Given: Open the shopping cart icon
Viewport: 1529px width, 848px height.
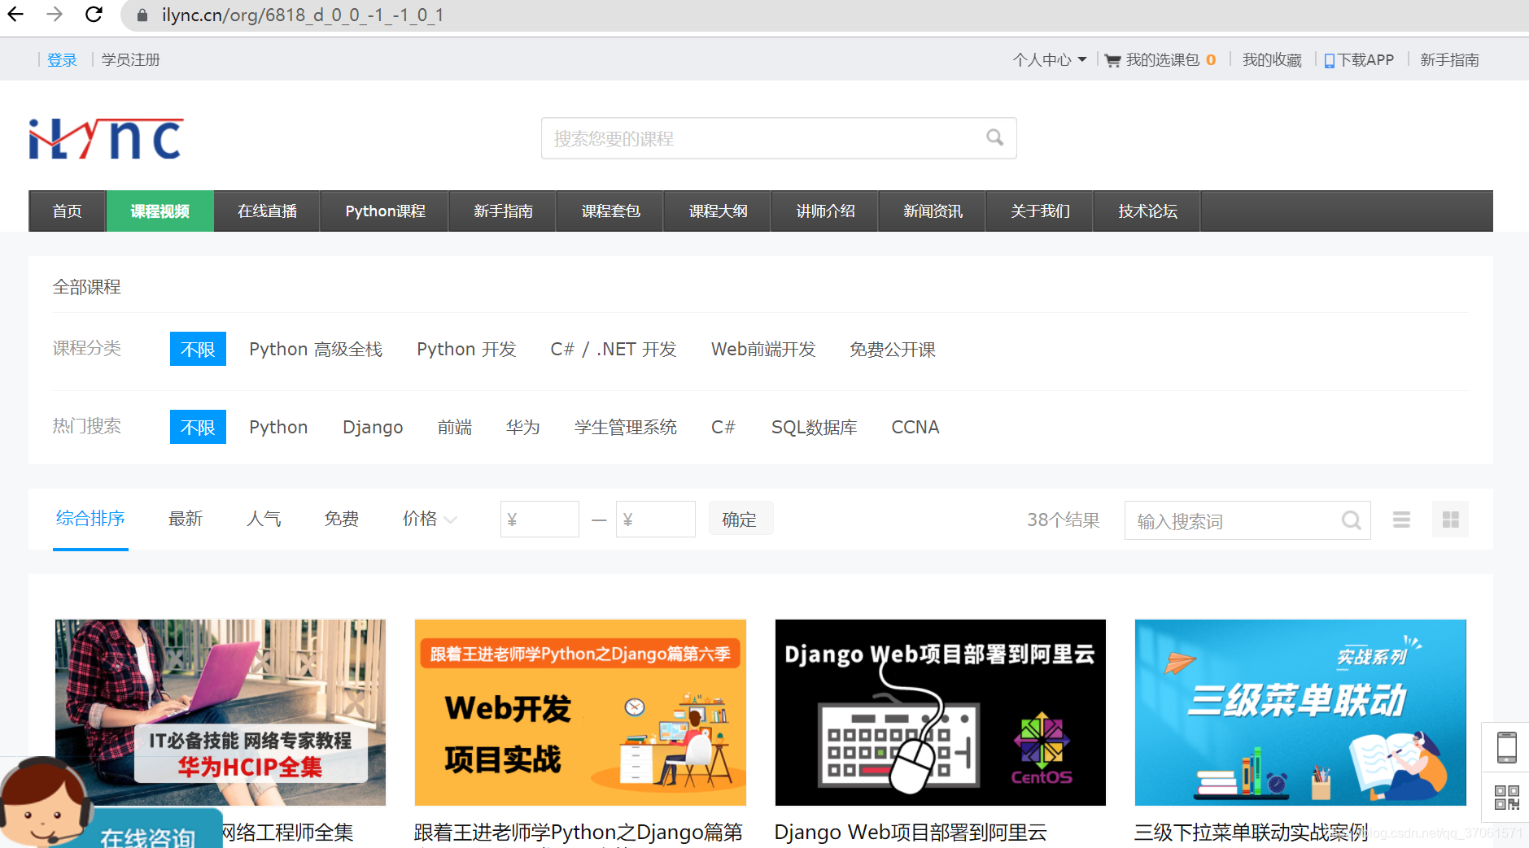Looking at the screenshot, I should (1112, 60).
